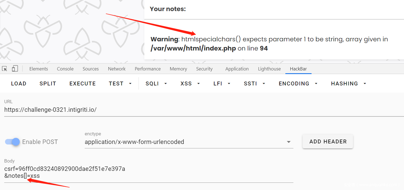Switch to the Console tab
The image size is (404, 190).
pos(65,69)
